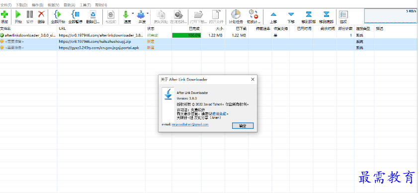This screenshot has width=419, height=193.
Task: Expand the Concurrency (并发) dropdown arrow
Action: click(x=148, y=13)
